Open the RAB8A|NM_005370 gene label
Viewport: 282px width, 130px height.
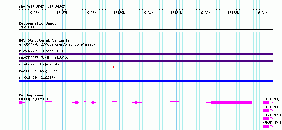pos(33,99)
